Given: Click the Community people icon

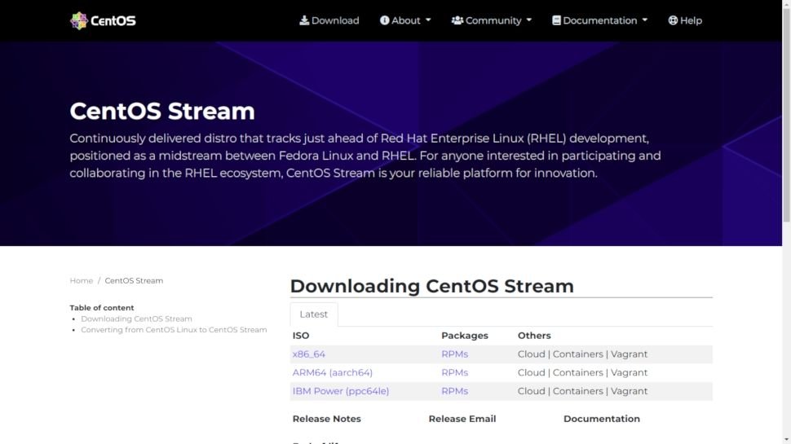Looking at the screenshot, I should coord(457,20).
